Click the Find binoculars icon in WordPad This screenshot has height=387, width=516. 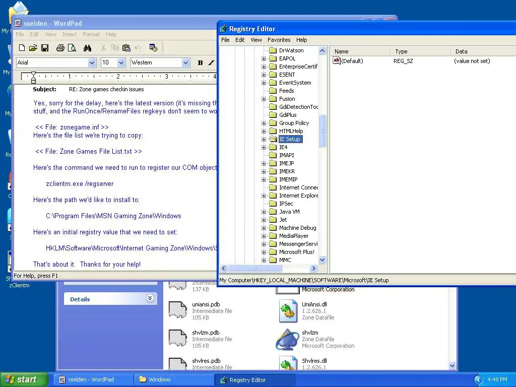pos(87,48)
